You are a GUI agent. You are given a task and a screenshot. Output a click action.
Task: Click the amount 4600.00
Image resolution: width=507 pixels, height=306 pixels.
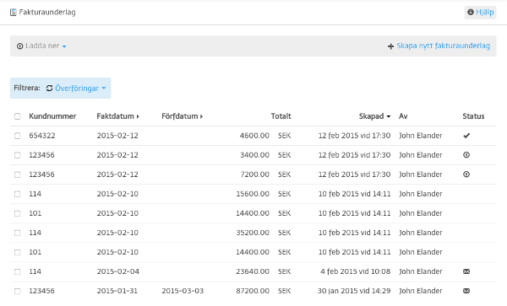(254, 136)
